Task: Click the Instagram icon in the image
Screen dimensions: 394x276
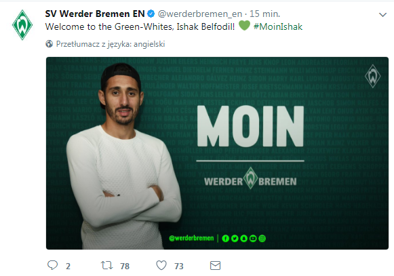Action: [x=262, y=238]
